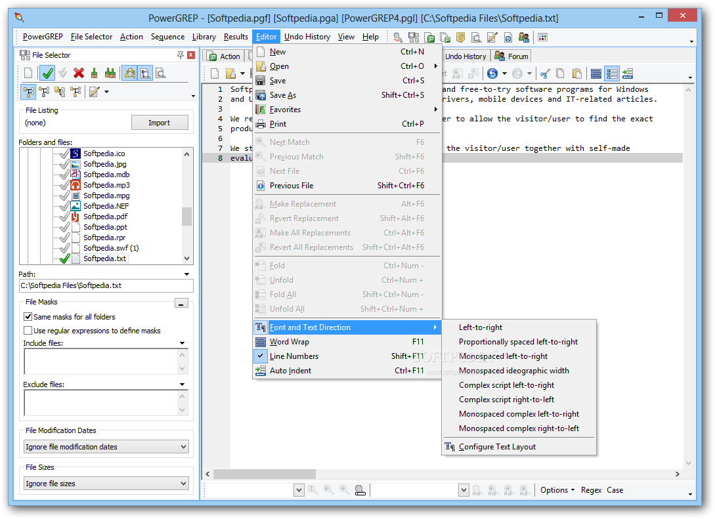Select Save As in the Editor menu

[347, 94]
